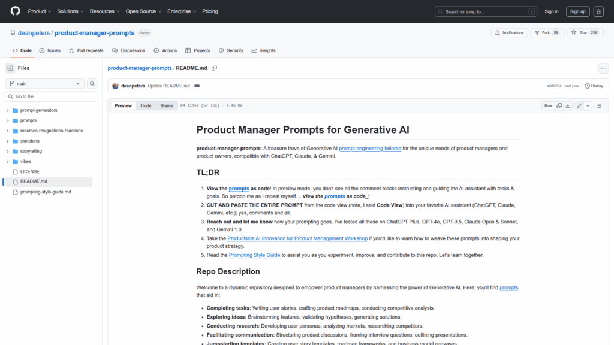This screenshot has height=345, width=614.
Task: Expand the prompts folder
Action: [x=7, y=120]
